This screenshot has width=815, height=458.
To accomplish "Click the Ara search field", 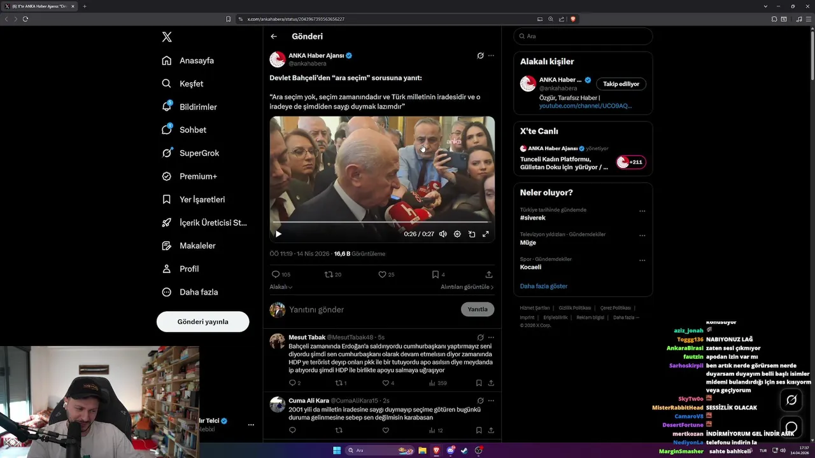I will (583, 36).
